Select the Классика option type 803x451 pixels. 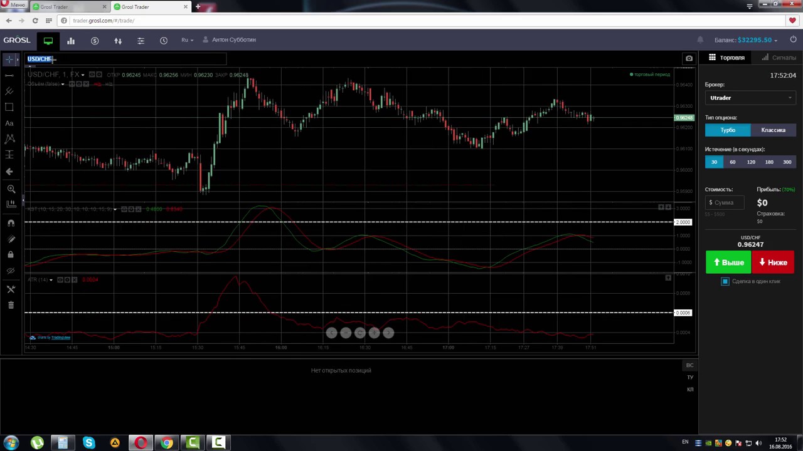773,130
